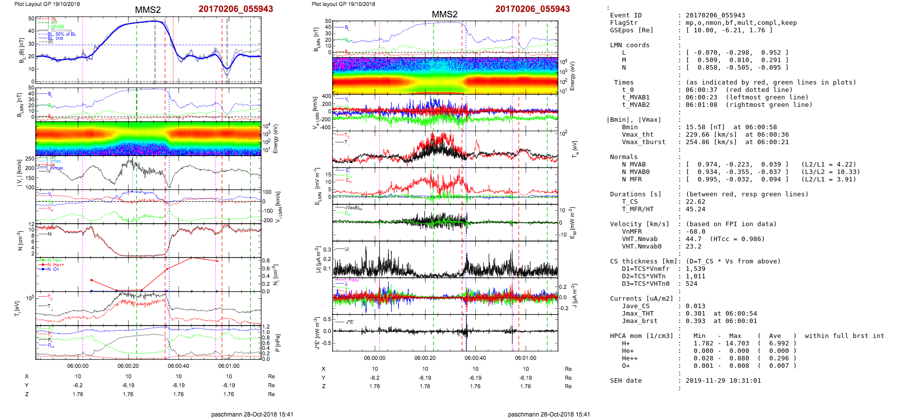Select the 'N MFR' row label

coord(631,179)
